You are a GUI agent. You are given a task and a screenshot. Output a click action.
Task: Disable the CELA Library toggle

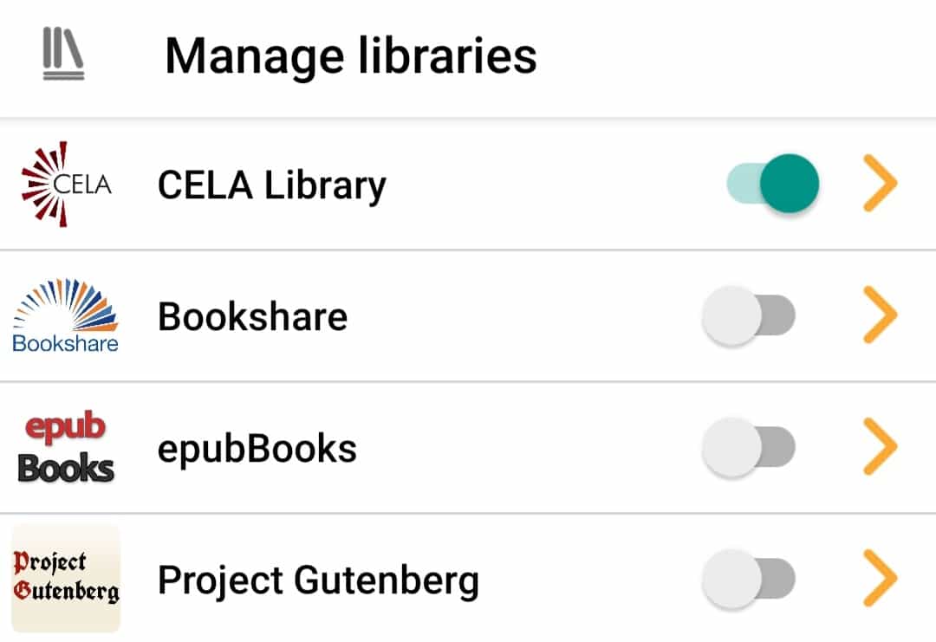tap(772, 183)
